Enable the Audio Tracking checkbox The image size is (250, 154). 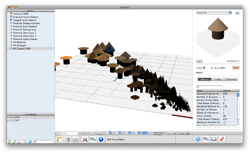pos(152,132)
